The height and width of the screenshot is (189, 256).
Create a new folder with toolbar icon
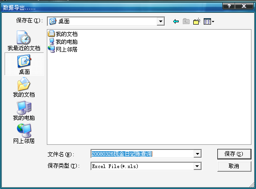point(197,21)
